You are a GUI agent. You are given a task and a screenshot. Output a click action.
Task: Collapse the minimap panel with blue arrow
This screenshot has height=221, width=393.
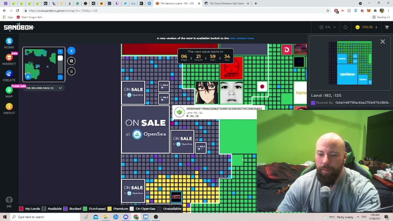pos(71,51)
